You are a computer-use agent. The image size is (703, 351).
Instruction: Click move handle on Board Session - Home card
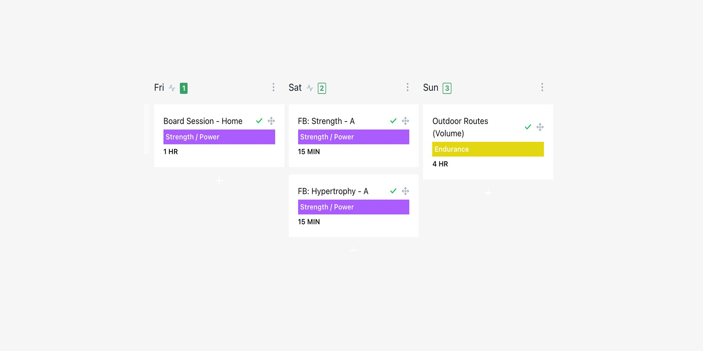tap(271, 121)
